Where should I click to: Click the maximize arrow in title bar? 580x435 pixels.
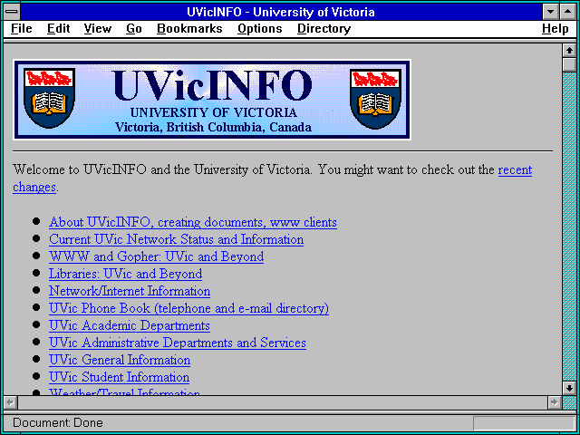click(568, 12)
